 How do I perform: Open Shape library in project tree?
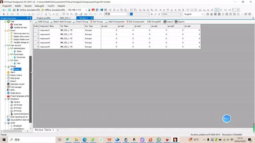coord(16,93)
